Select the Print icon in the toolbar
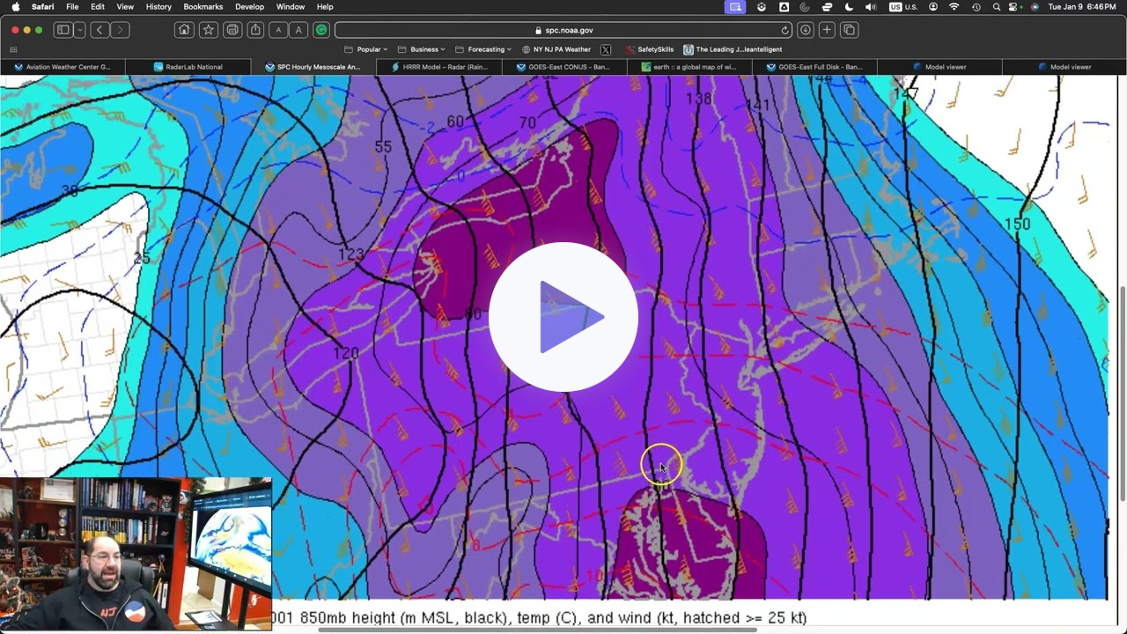This screenshot has width=1127, height=634. pyautogui.click(x=232, y=30)
